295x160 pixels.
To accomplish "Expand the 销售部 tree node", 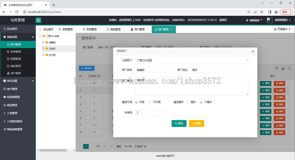I will [x=43, y=42].
